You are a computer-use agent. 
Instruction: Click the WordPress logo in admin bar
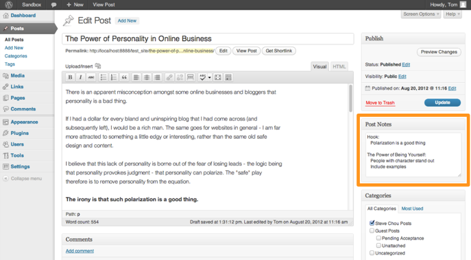tap(9, 5)
